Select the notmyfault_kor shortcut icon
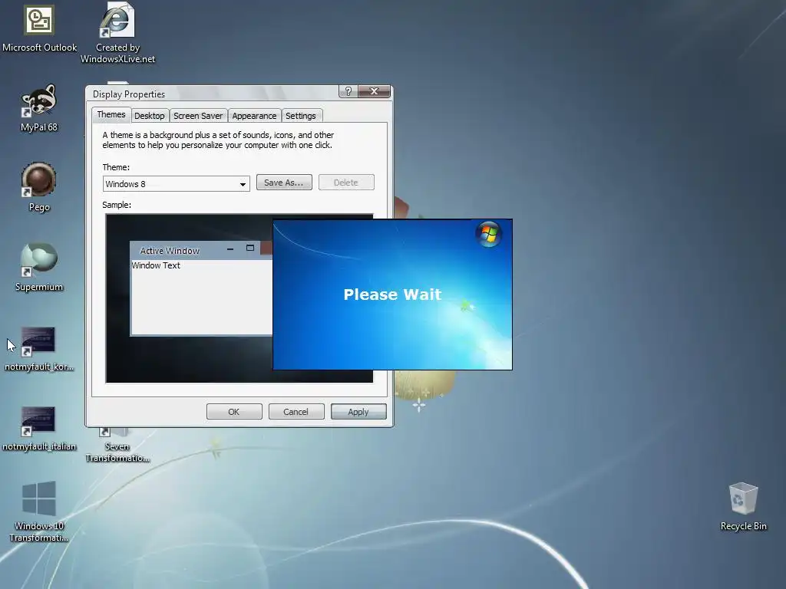The width and height of the screenshot is (786, 589). pyautogui.click(x=39, y=349)
